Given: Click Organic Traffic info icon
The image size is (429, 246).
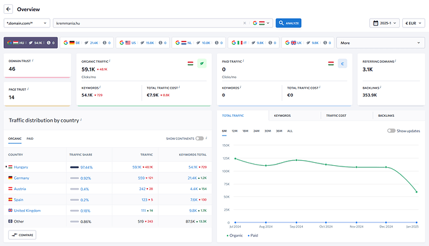Looking at the screenshot, I should (109, 61).
